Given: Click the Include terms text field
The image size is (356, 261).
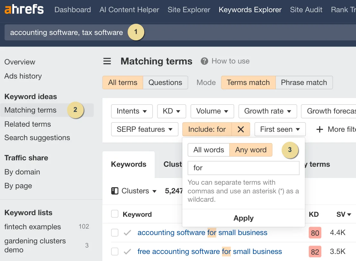Looking at the screenshot, I should pos(243,168).
